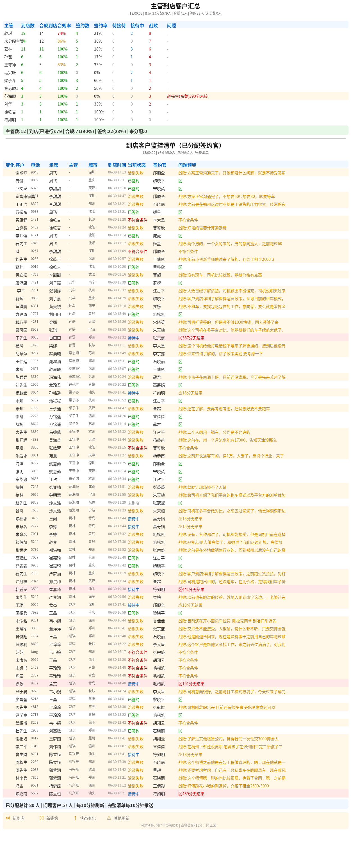Image resolution: width=351 pixels, height=841 pixels.
Task: Click the status box icon in 李师傅's row
Action: pos(180,236)
